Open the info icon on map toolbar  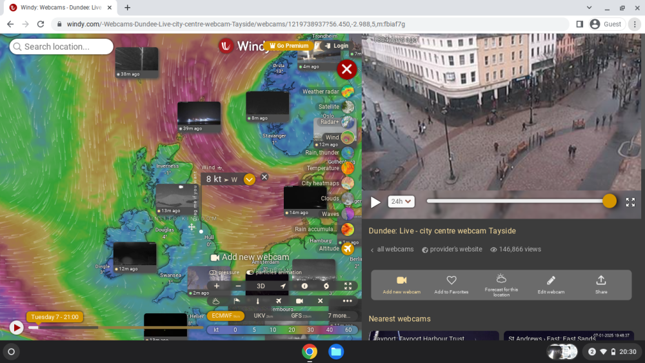(304, 286)
